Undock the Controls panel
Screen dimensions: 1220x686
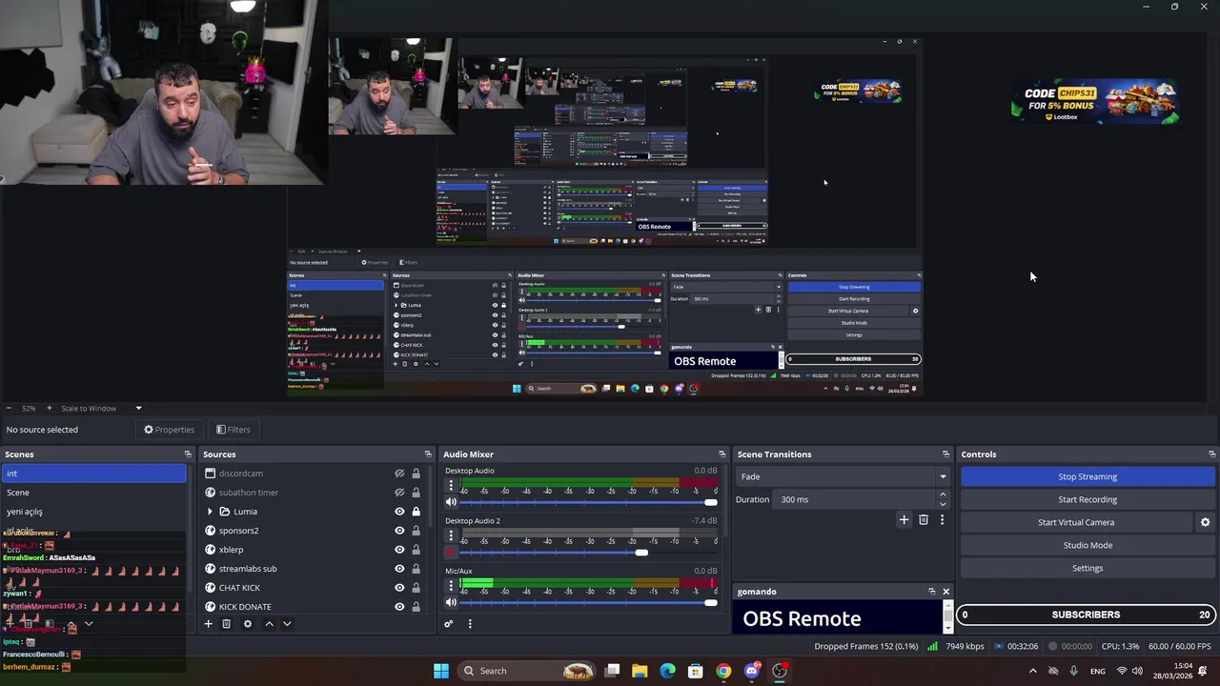coord(1211,454)
